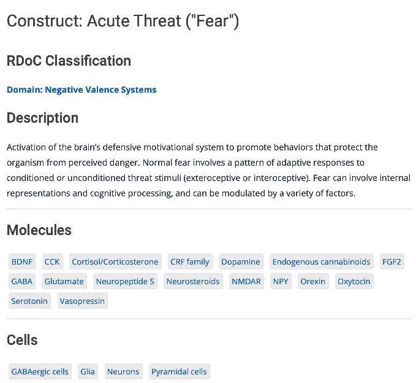Open the Pyramidal cells tag
This screenshot has width=416, height=383.
(180, 371)
